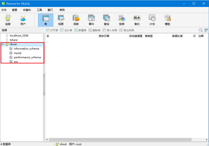The width and height of the screenshot is (209, 146).
Task: Click '4 数据库' in status bar
Action: coord(6,144)
